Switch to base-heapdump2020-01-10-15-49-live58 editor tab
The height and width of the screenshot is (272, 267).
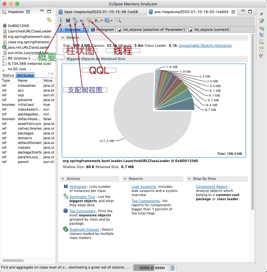click(101, 12)
